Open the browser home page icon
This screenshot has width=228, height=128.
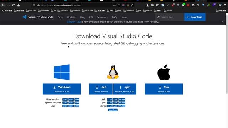point(19,5)
